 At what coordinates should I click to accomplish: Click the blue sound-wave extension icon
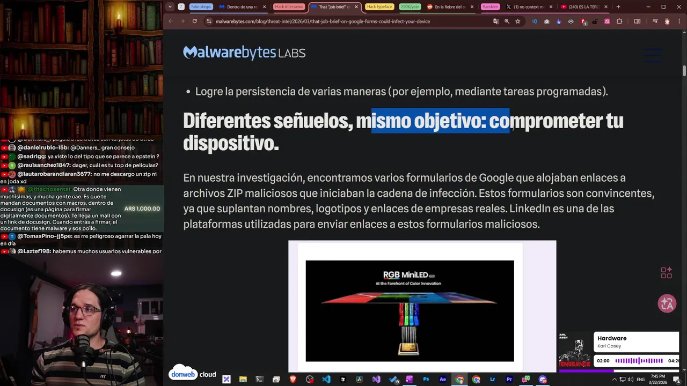click(535, 21)
